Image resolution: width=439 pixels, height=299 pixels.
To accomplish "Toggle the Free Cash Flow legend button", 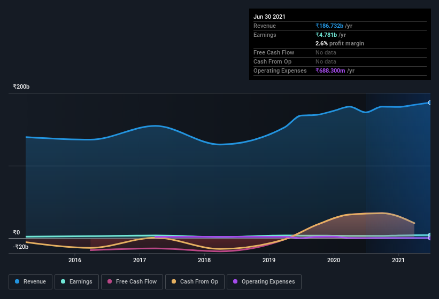I will pos(132,282).
